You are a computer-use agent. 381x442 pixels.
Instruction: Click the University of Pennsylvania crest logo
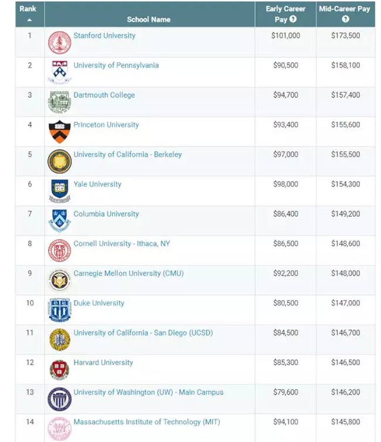[59, 72]
